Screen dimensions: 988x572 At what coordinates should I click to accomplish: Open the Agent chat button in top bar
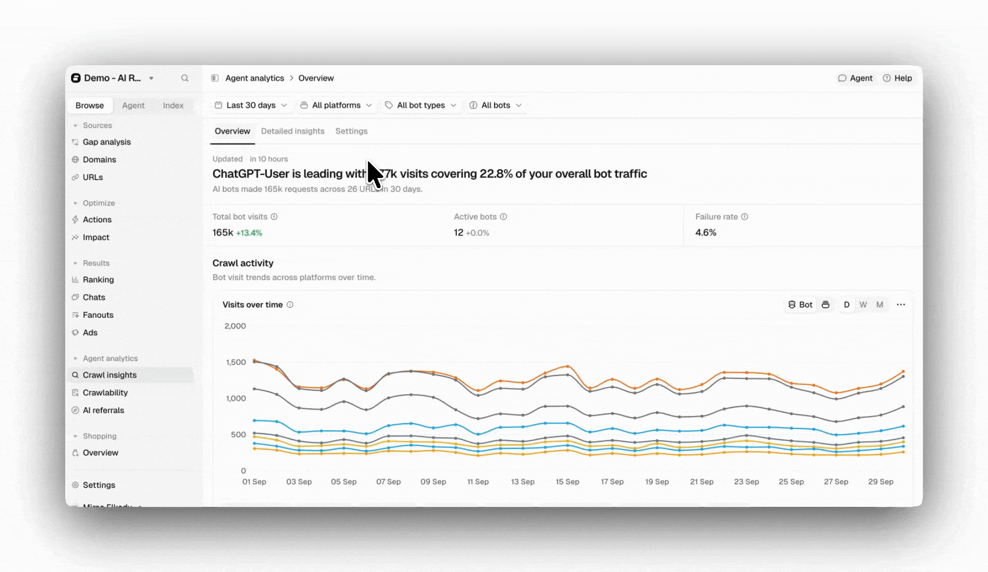tap(855, 78)
